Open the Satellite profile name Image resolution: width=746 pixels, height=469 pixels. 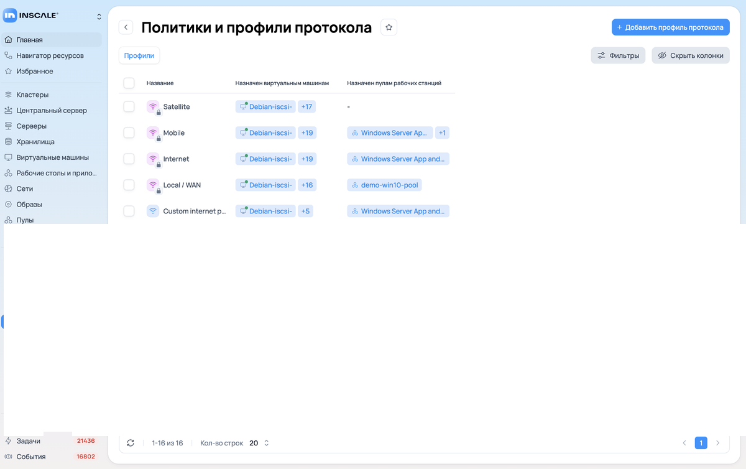click(x=177, y=107)
